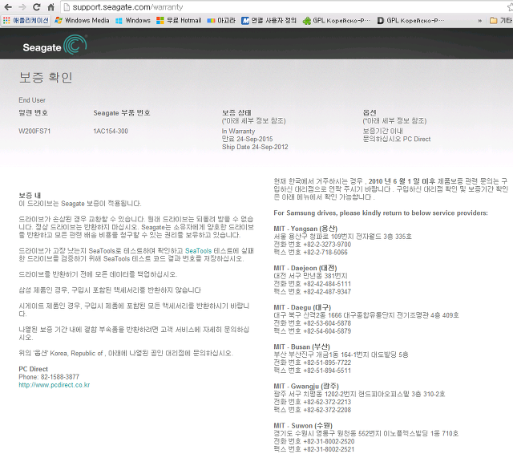
Task: Click the End User label
Action: (x=32, y=100)
